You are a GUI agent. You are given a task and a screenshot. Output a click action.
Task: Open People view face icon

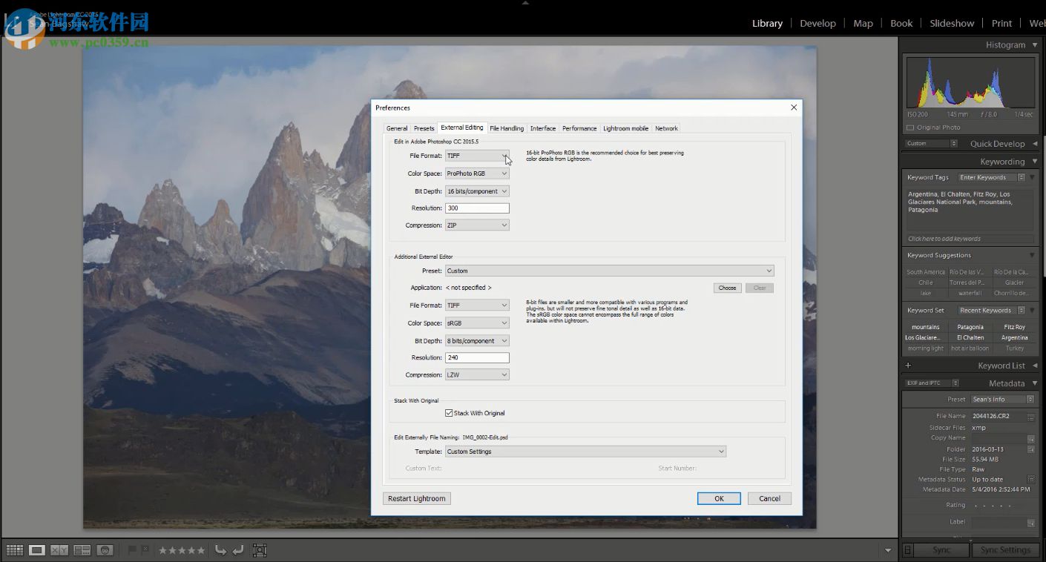point(105,550)
